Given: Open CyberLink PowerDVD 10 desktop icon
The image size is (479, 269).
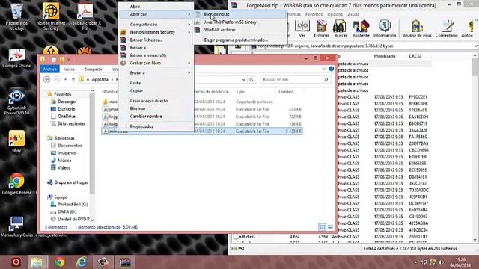Looking at the screenshot, I should [x=16, y=102].
